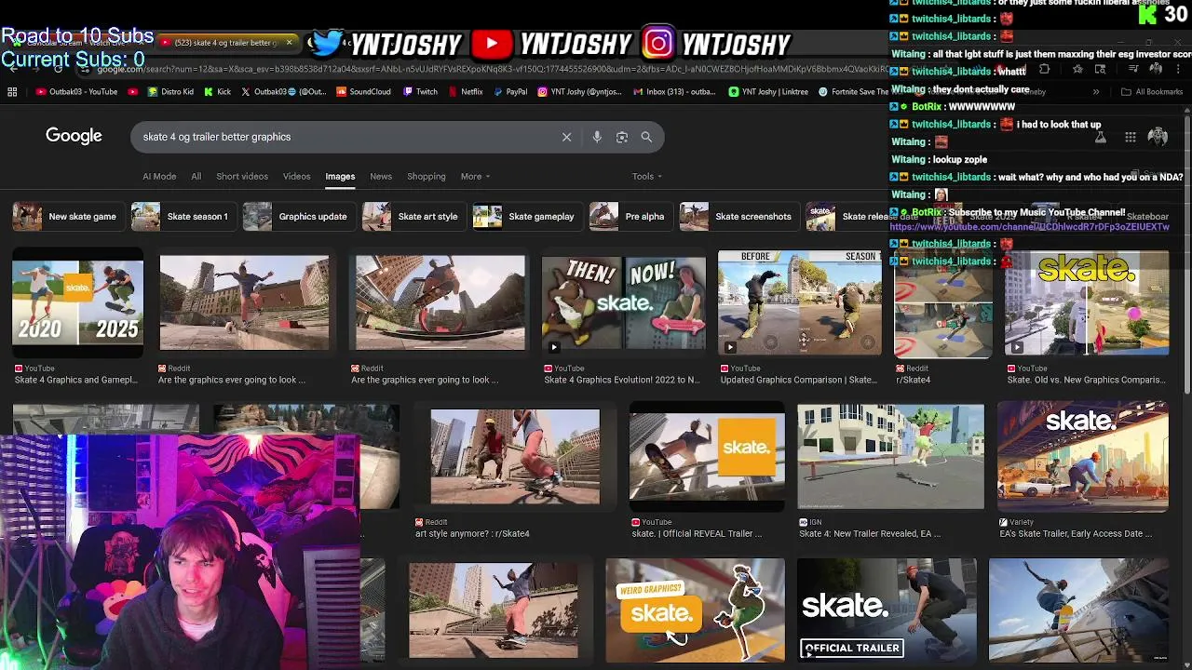This screenshot has height=670, width=1192.
Task: Switch to the All results tab
Action: coord(196,176)
